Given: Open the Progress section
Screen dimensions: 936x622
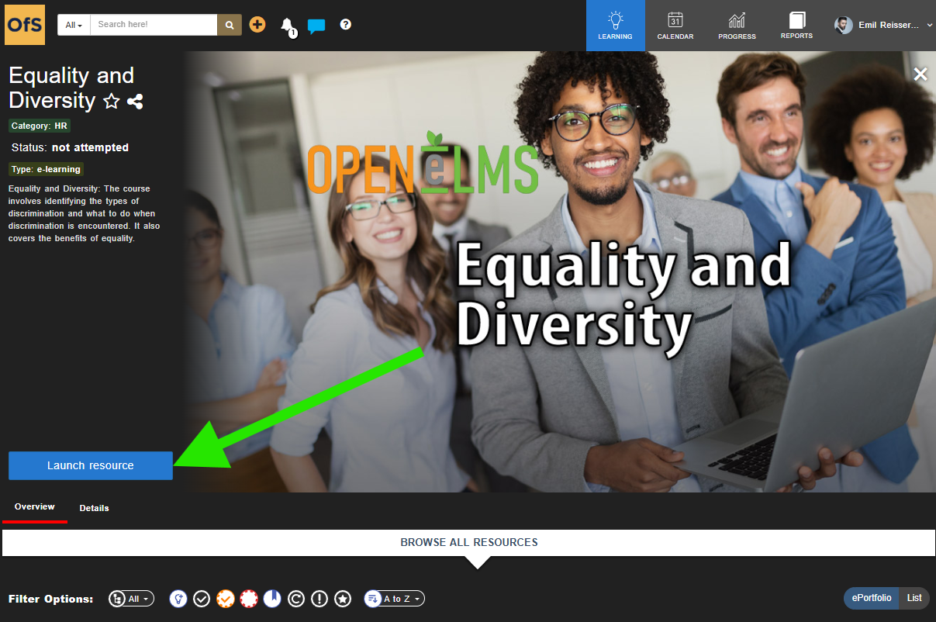Looking at the screenshot, I should 737,26.
